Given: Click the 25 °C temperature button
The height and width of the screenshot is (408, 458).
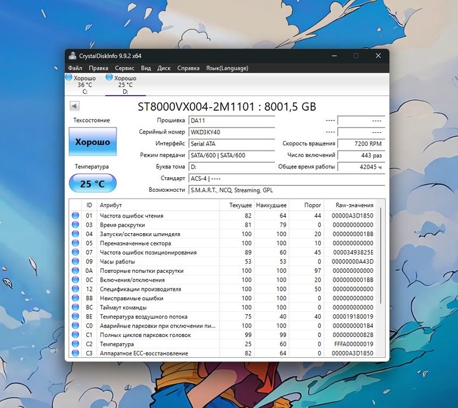Looking at the screenshot, I should click(93, 183).
